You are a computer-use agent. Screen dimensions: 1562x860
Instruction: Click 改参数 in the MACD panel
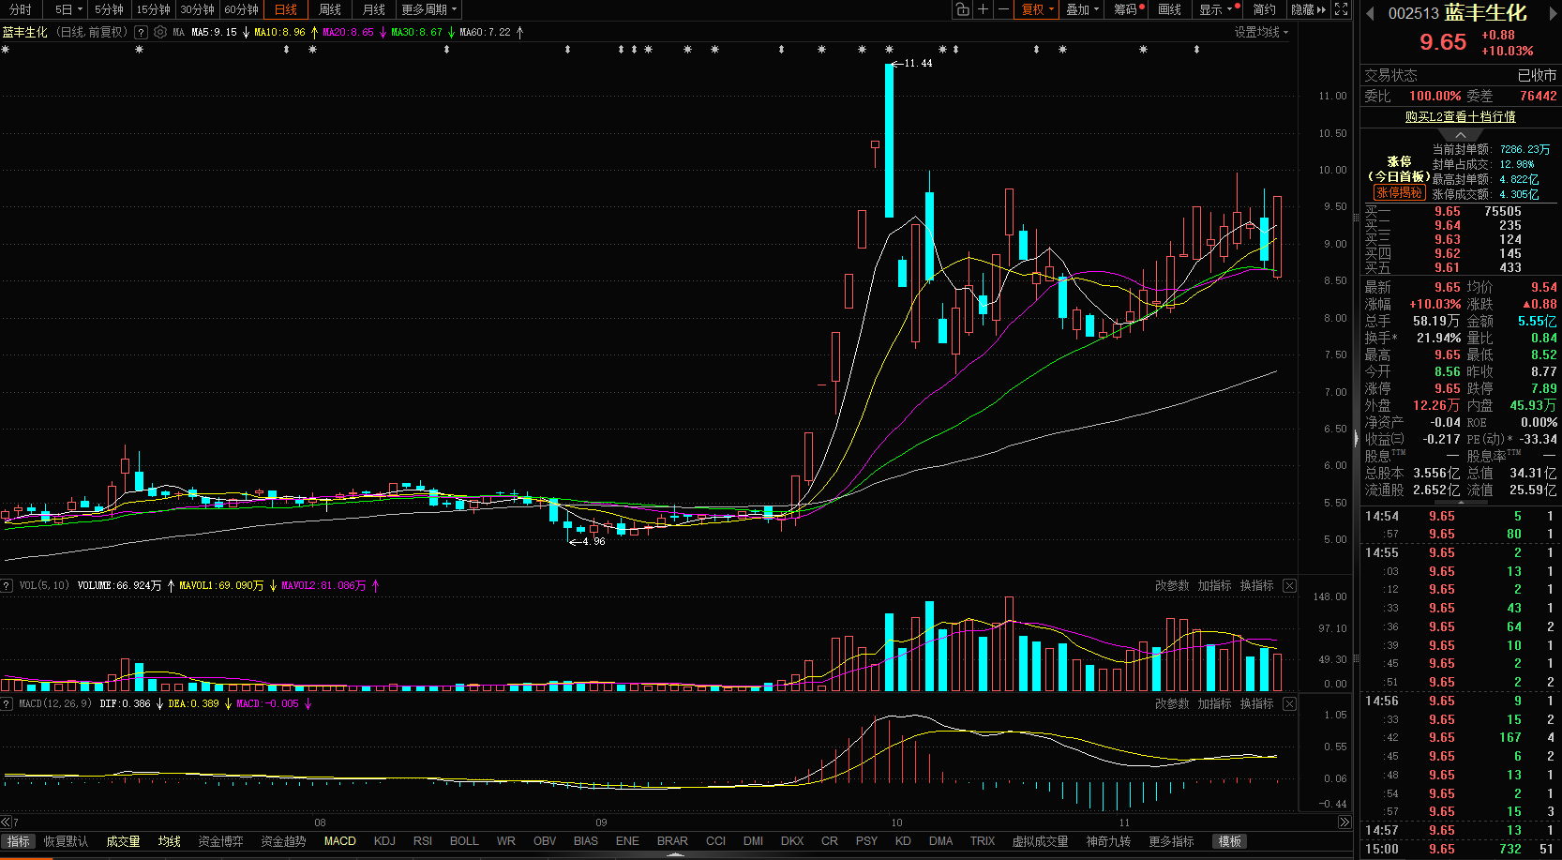(1172, 703)
